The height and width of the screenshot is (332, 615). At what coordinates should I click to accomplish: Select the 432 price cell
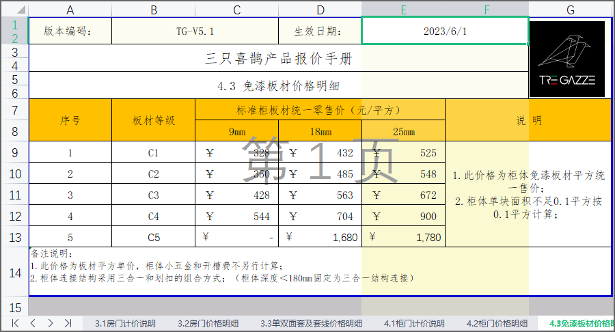point(320,152)
